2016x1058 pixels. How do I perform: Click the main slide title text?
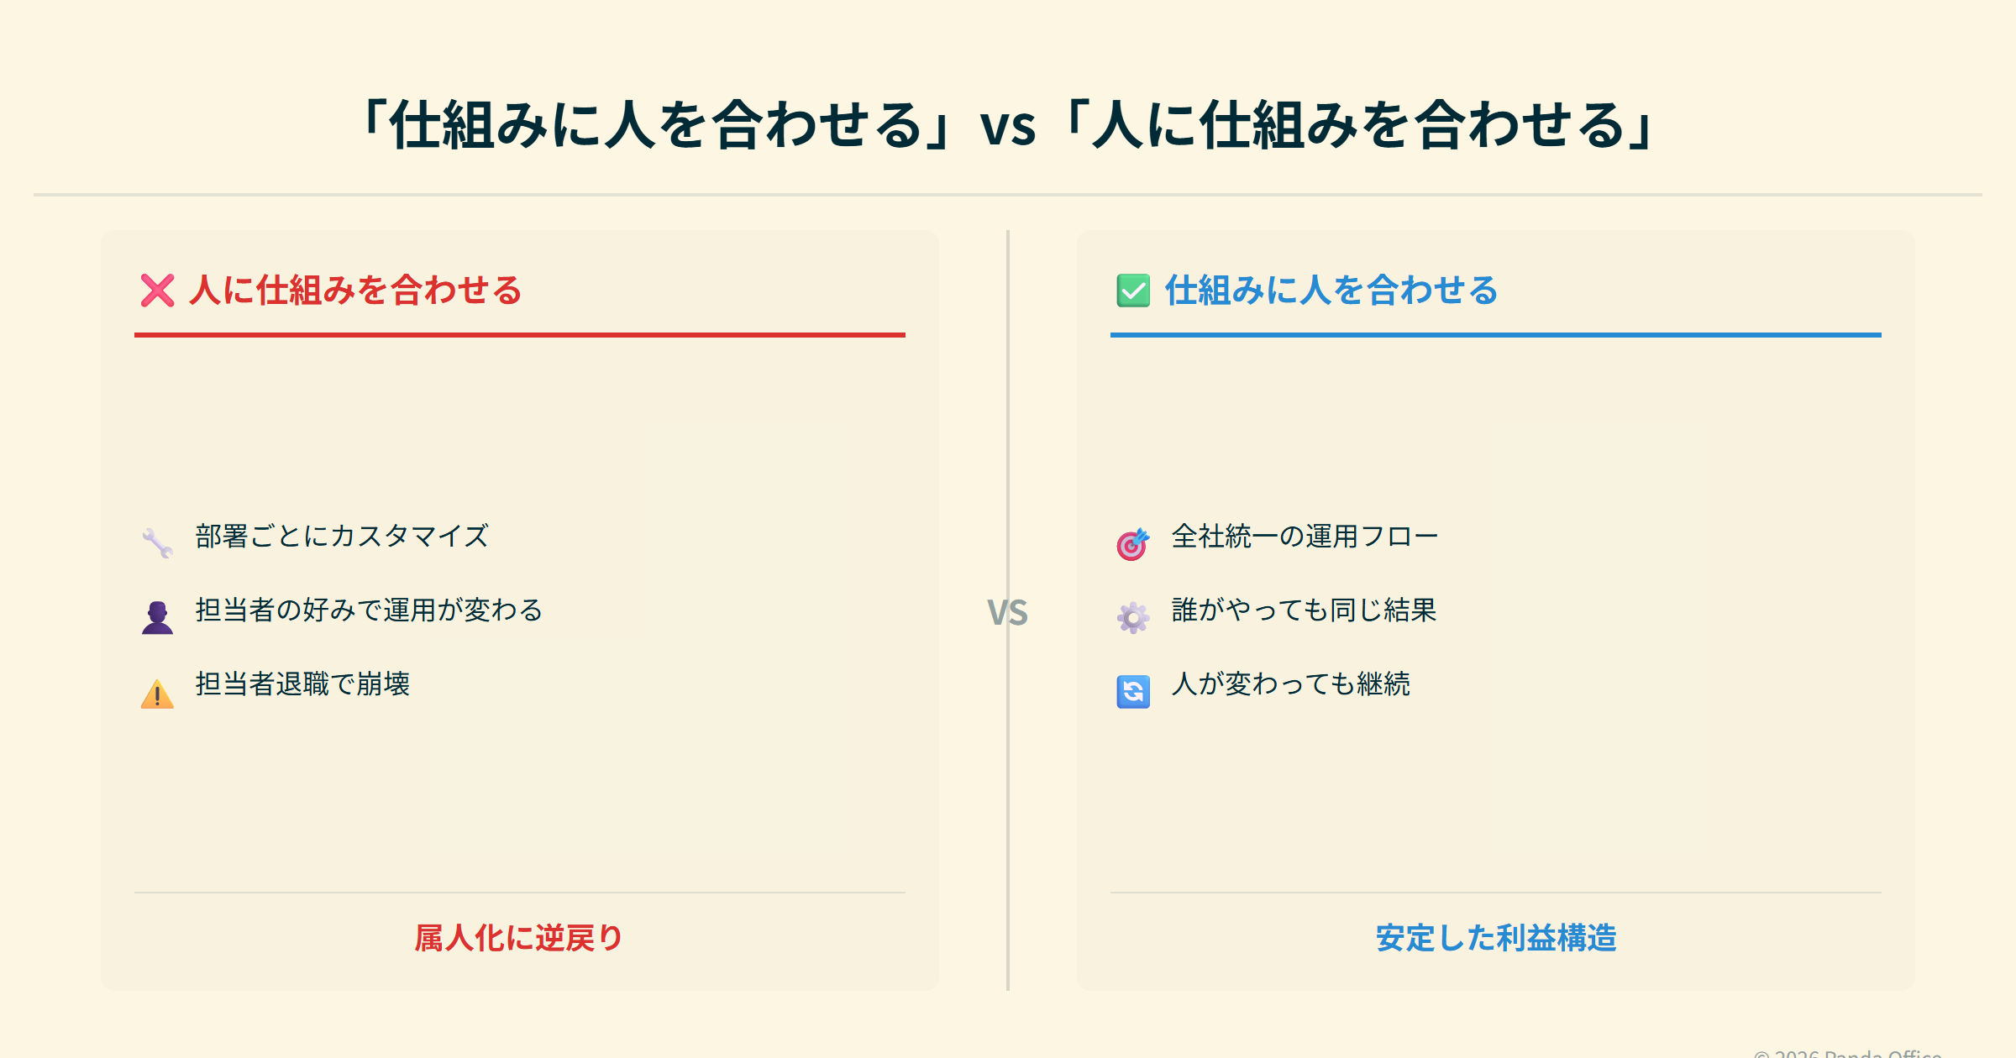[1008, 125]
